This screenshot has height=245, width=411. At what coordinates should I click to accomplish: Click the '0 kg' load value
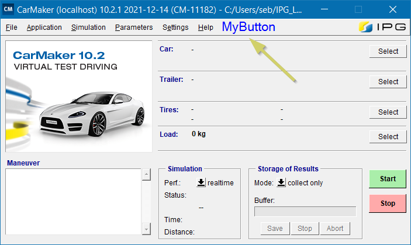tap(198, 134)
